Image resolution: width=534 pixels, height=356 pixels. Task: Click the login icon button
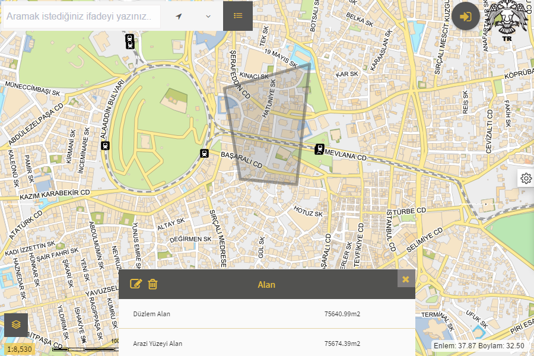[466, 17]
